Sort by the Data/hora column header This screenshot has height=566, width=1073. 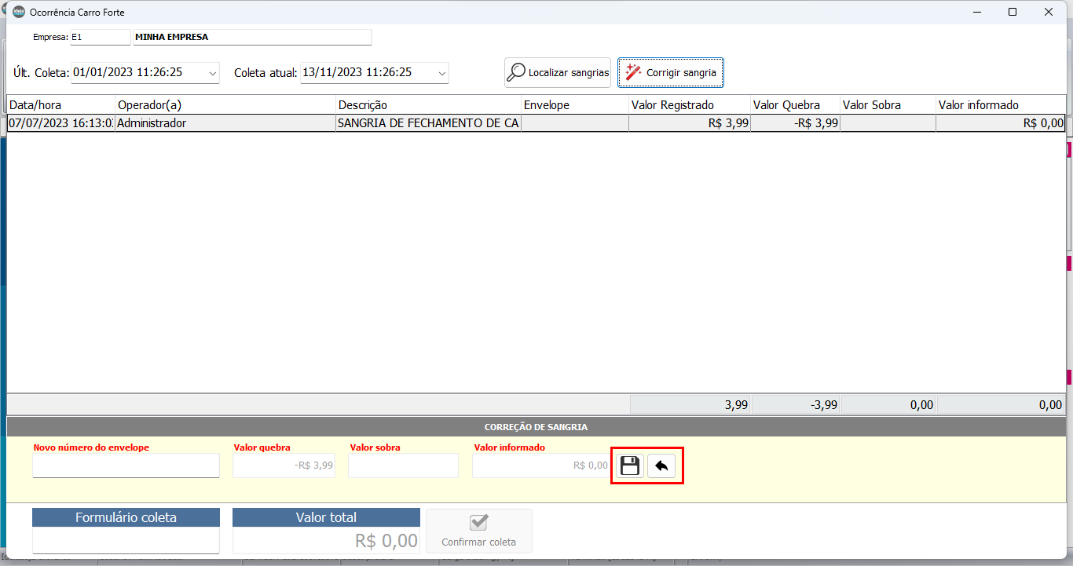click(60, 105)
